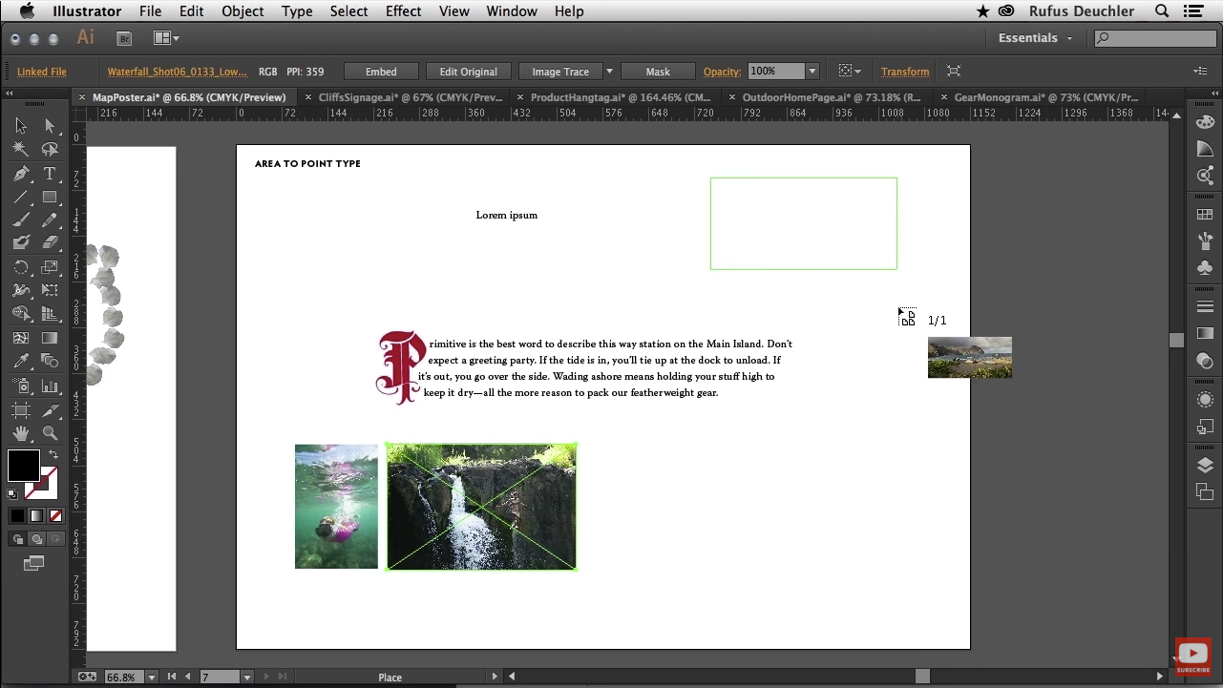
Task: Open the Layers panel icon
Action: click(x=1205, y=465)
